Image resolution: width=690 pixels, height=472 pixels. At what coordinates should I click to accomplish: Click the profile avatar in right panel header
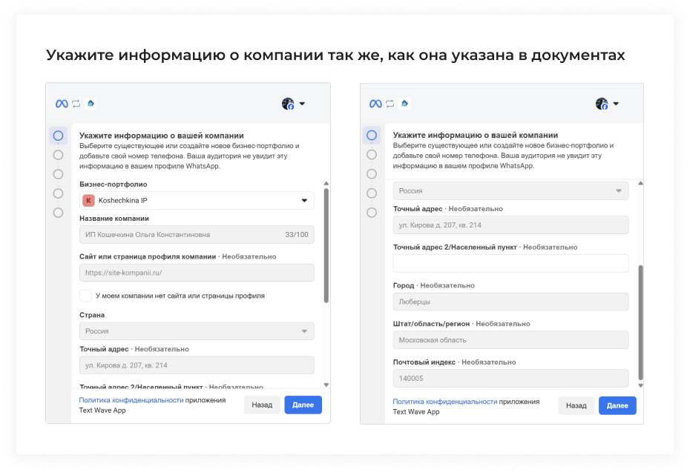[x=603, y=104]
